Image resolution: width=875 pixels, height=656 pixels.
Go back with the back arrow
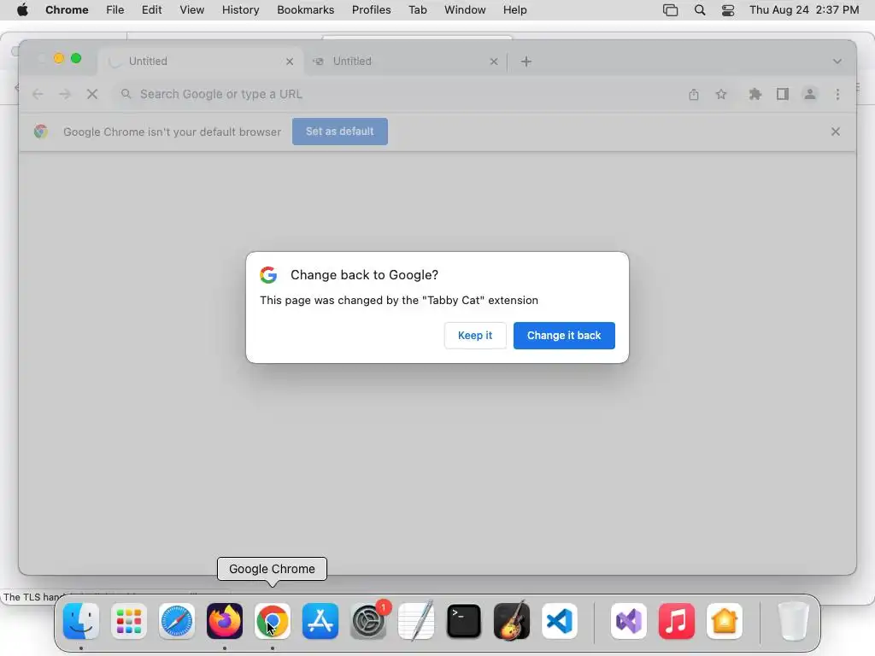click(x=38, y=94)
